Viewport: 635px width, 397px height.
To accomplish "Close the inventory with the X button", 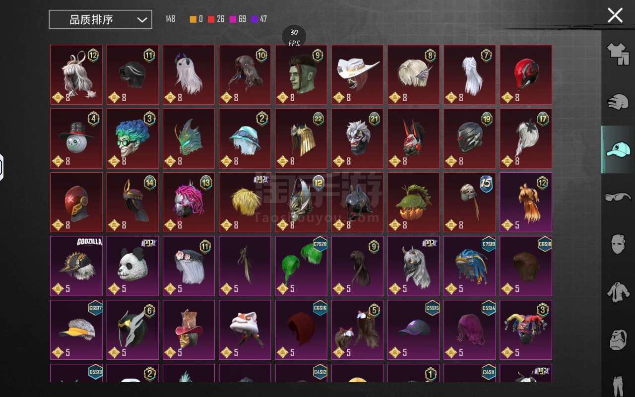I will click(x=615, y=15).
